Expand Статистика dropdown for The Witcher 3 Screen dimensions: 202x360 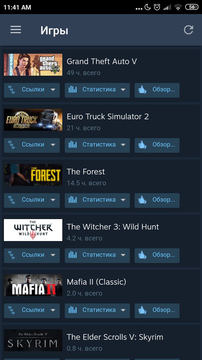[x=123, y=255]
